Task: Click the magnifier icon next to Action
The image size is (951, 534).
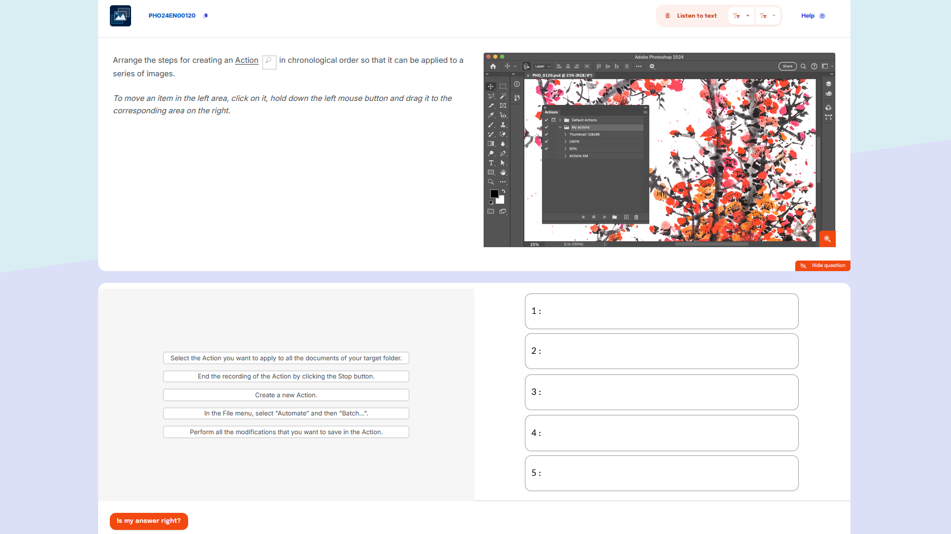Action: point(269,61)
